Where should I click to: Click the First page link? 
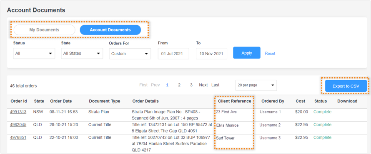[143, 85]
